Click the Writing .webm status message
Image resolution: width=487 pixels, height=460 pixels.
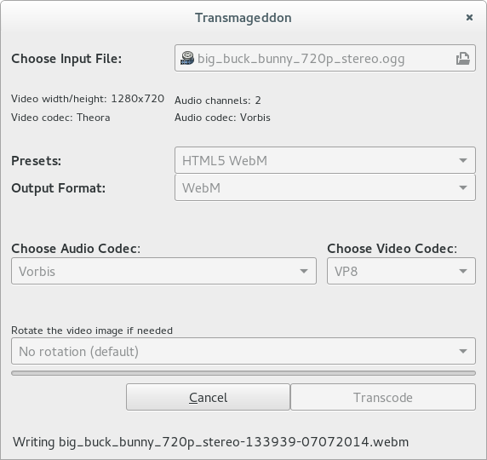[210, 442]
